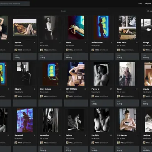Screen dimensions: 152x152
Task: Click creator avatar on FINE ARTS card
Action: (119, 50)
